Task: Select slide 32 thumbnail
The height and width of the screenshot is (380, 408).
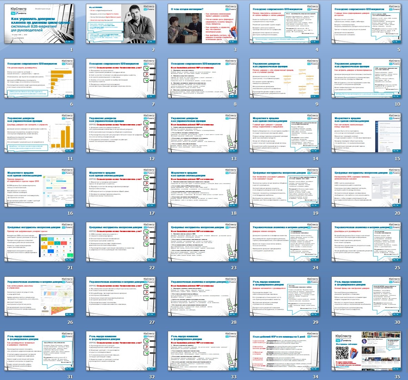Action: click(121, 351)
